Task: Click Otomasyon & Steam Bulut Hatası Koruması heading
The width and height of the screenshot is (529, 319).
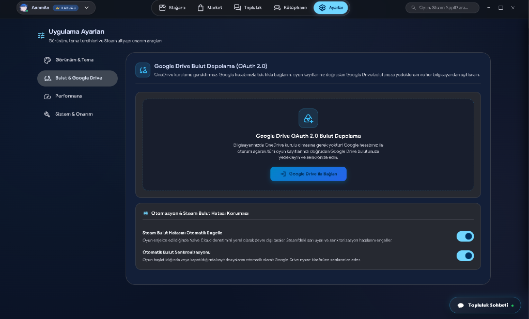Action: pos(200,214)
